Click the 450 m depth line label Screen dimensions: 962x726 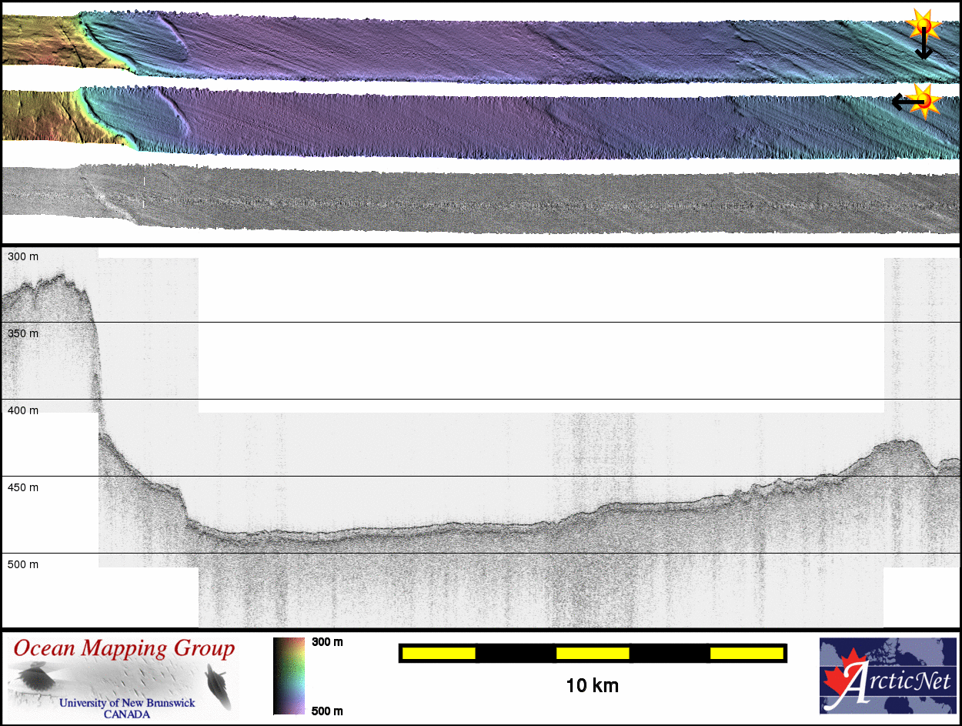(x=23, y=487)
